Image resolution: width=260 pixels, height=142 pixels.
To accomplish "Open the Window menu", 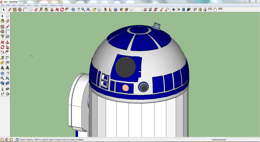I will [44, 5].
